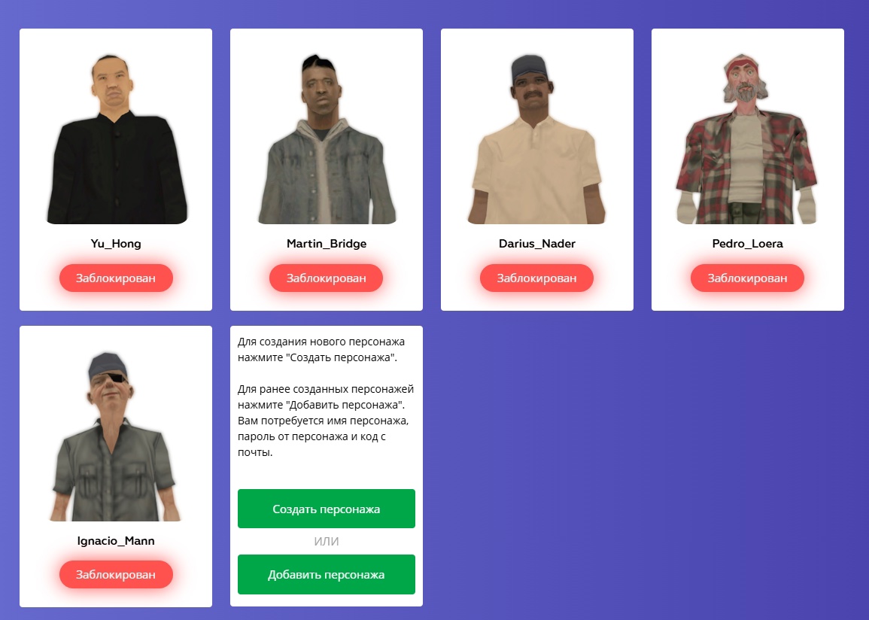Image resolution: width=869 pixels, height=620 pixels.
Task: Select Martin_Bridge character image
Action: point(327,138)
